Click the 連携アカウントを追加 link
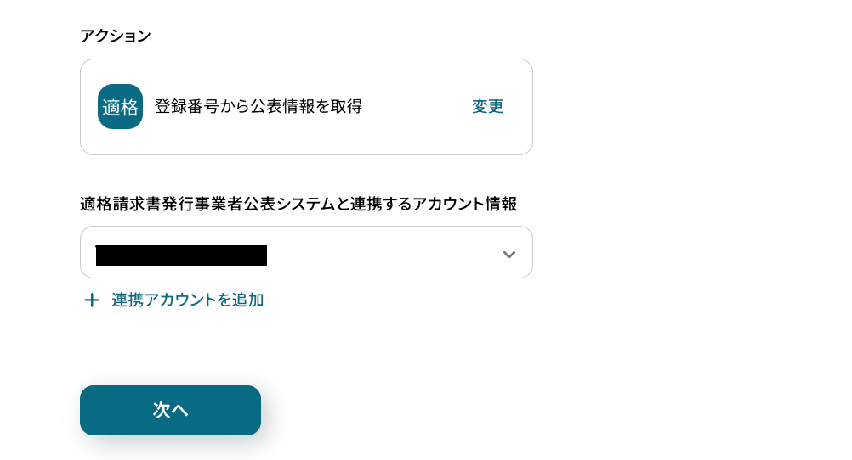852x460 pixels. pos(187,300)
